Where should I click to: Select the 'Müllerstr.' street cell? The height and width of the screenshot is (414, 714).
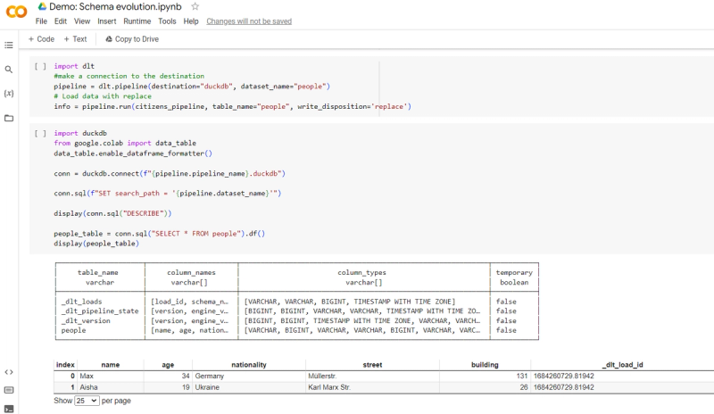pyautogui.click(x=372, y=377)
